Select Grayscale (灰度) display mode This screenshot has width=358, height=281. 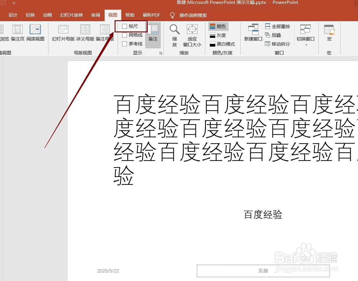[218, 35]
